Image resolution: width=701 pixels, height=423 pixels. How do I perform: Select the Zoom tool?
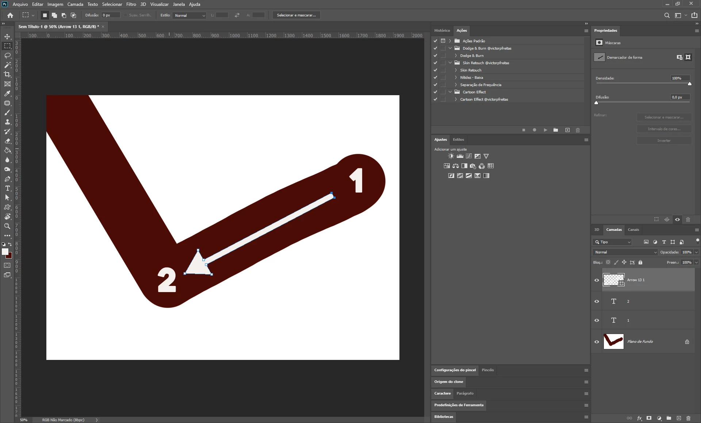pos(7,226)
